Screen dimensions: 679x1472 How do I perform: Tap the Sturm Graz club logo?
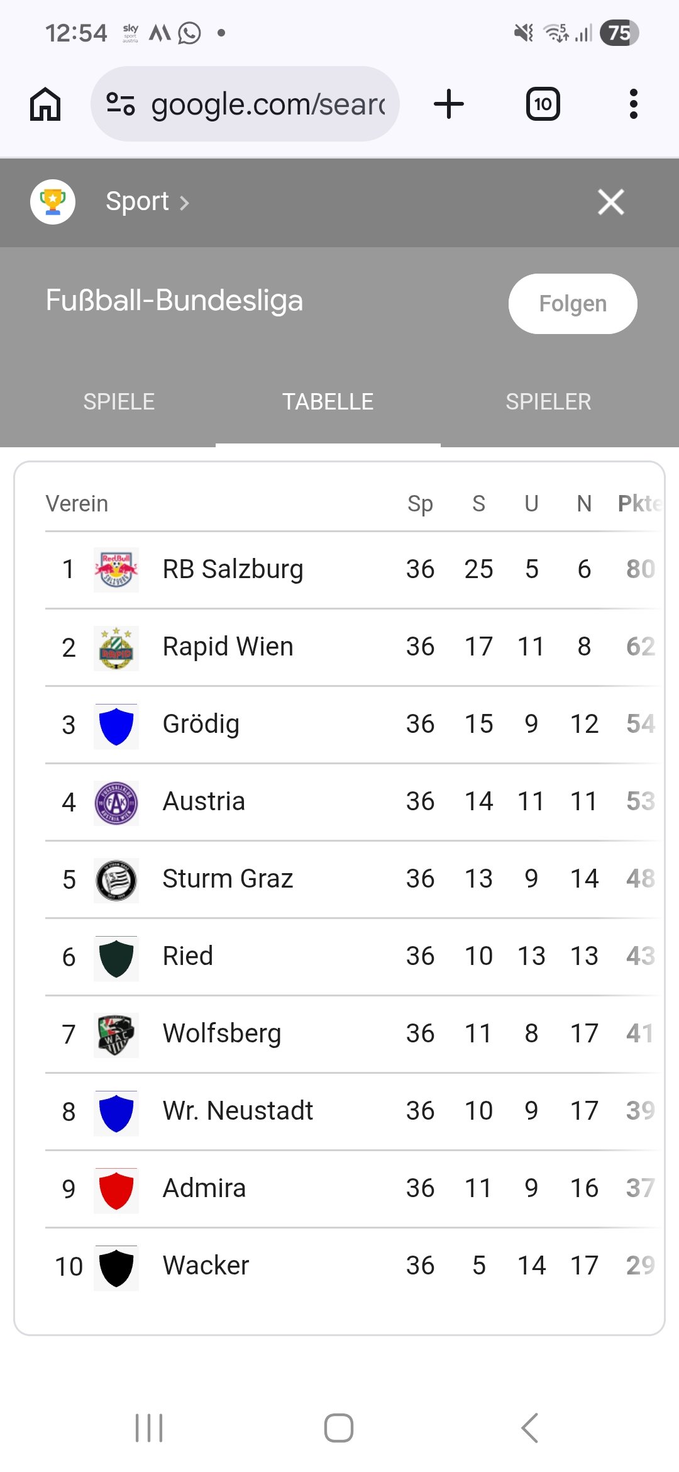pyautogui.click(x=116, y=879)
